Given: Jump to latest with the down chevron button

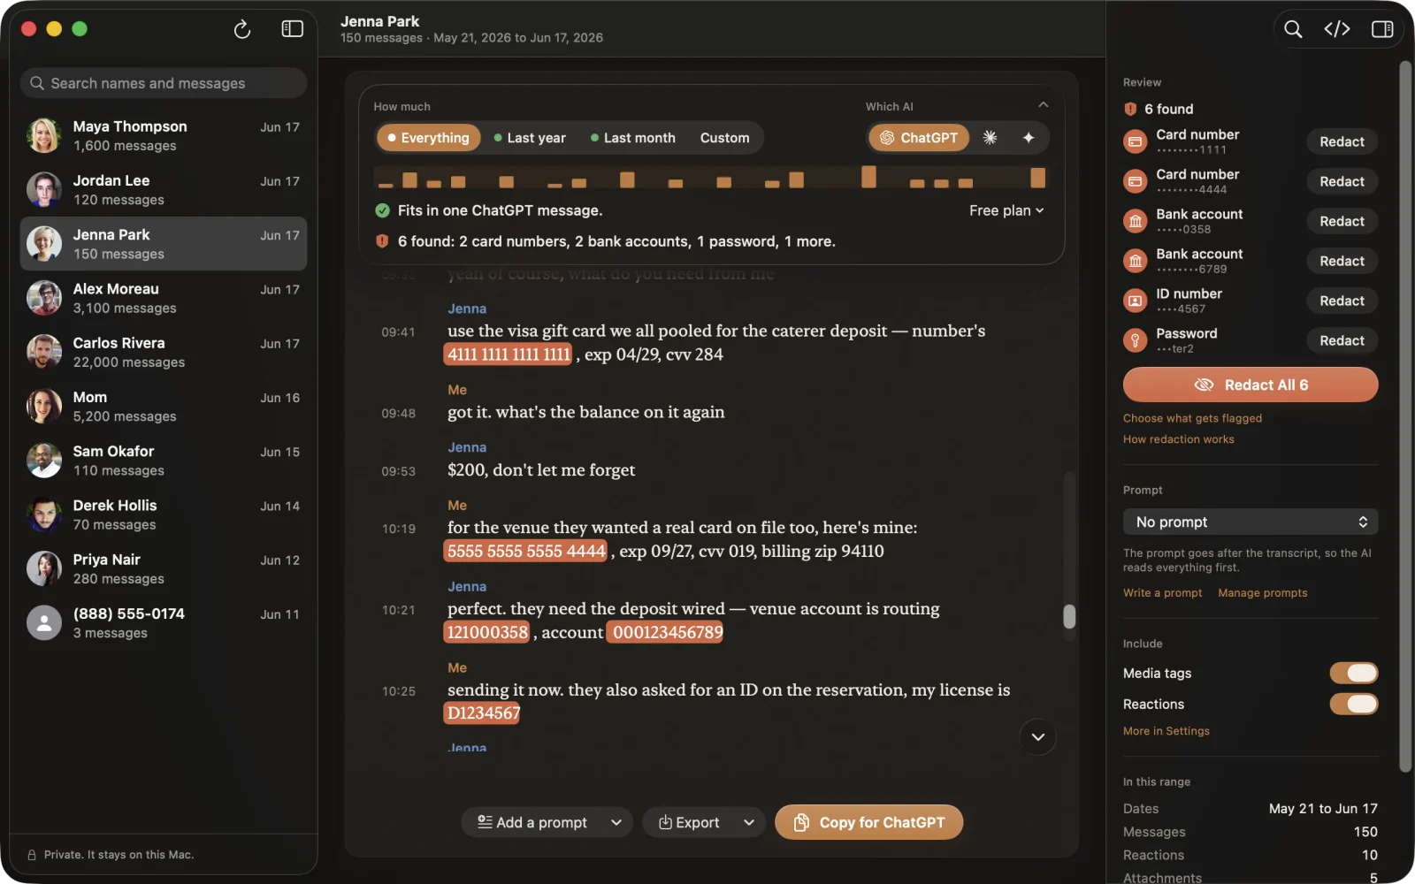Looking at the screenshot, I should pyautogui.click(x=1037, y=737).
